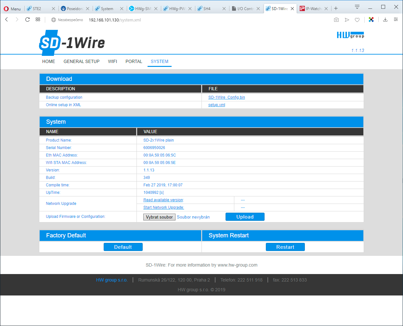The image size is (403, 326).
Task: Click UpTime value 1040992 [s]
Action: click(153, 193)
